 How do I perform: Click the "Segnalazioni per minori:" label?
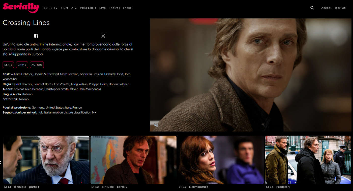20,113
